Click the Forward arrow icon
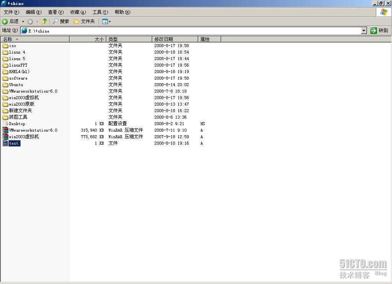Screen dimensions: 392x284 pos(30,21)
